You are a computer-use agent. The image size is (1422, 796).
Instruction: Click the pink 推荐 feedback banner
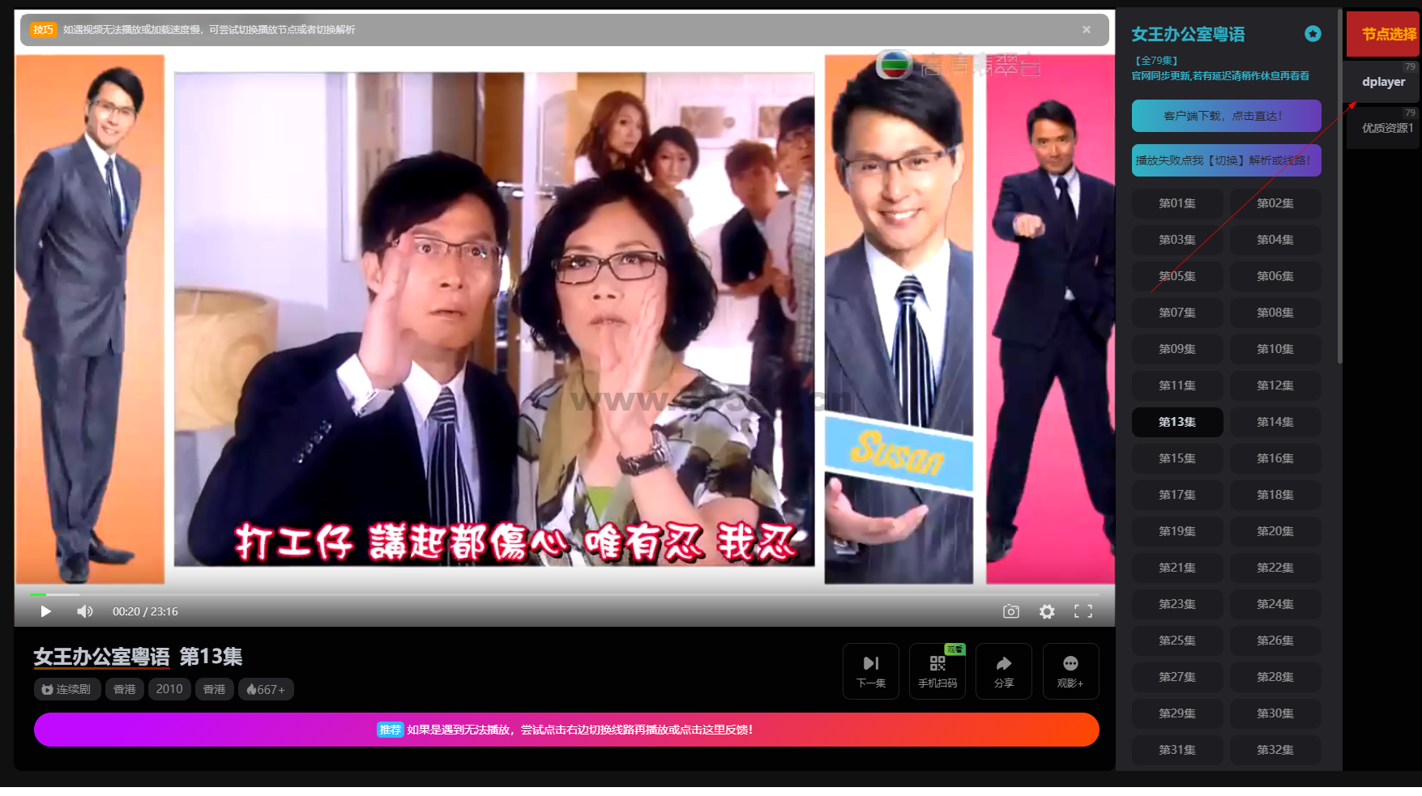[566, 730]
